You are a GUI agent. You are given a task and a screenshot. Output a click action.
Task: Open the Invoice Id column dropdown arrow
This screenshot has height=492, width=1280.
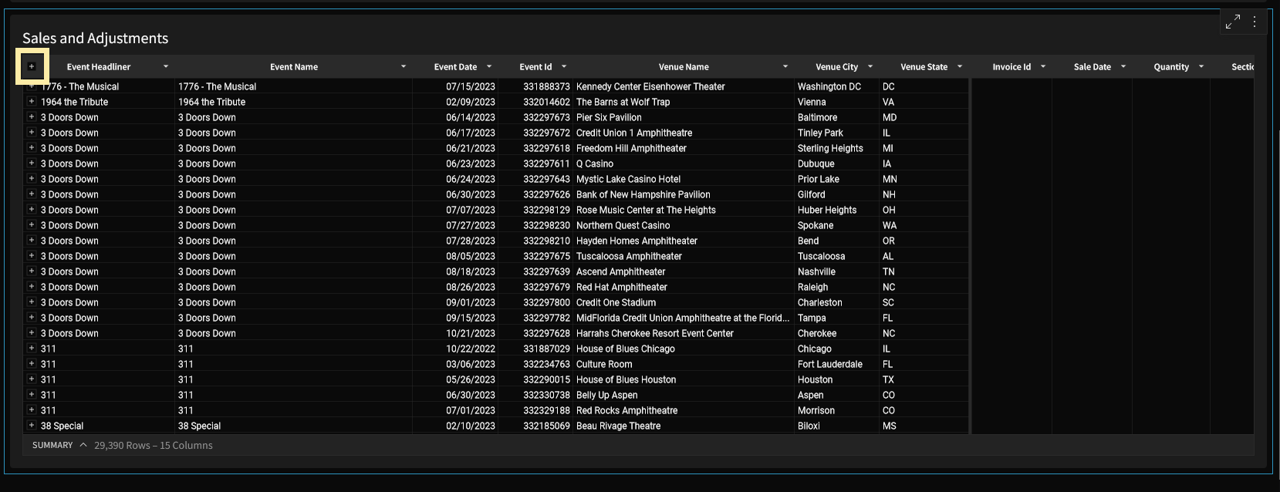click(1043, 66)
